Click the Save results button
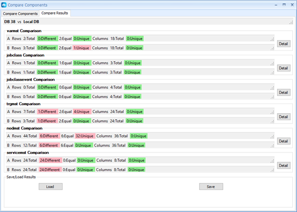This screenshot has width=297, height=212. [211, 186]
